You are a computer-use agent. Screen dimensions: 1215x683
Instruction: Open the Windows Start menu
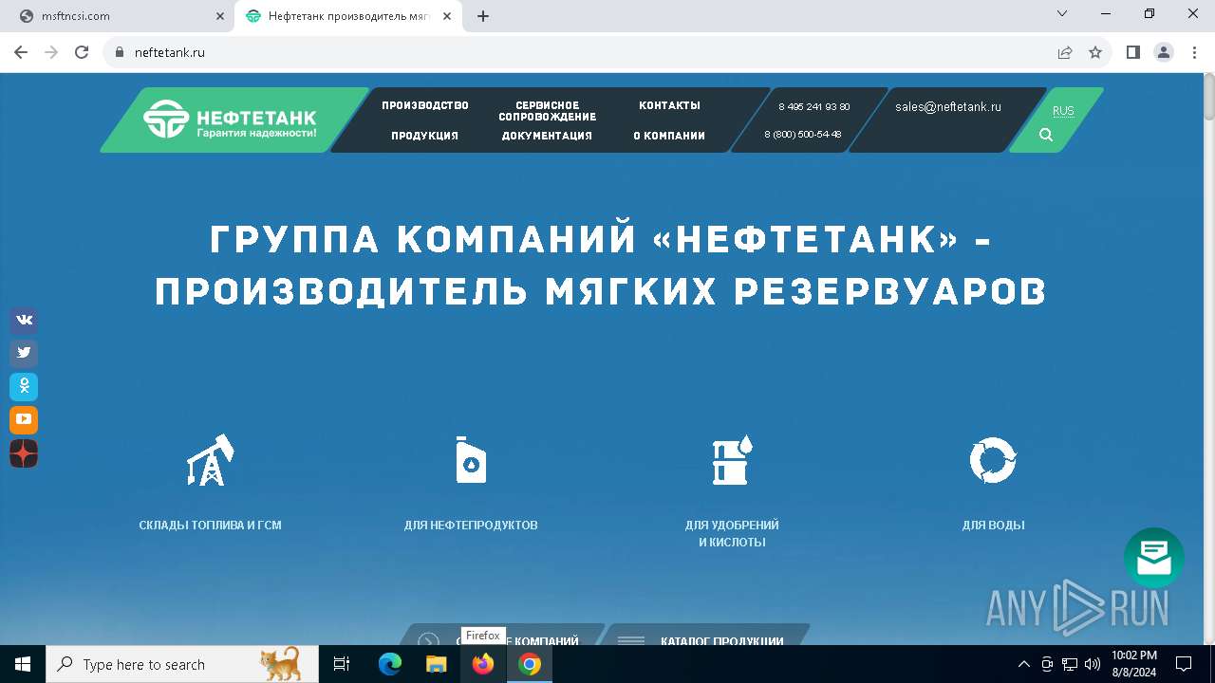point(23,664)
